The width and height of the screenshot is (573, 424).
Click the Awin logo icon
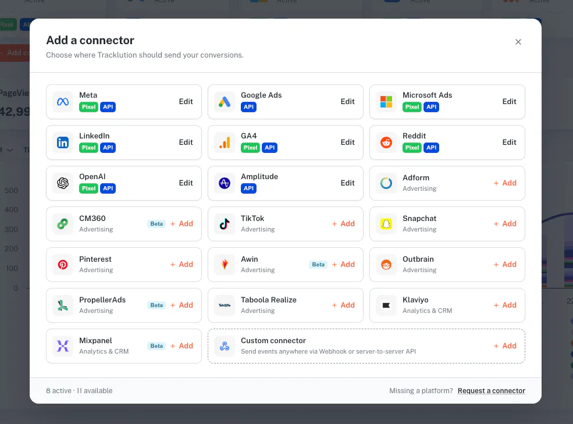[225, 264]
